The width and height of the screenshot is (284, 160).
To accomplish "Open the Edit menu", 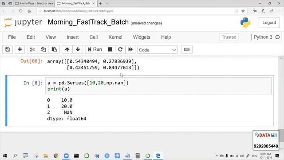I will [x=31, y=37].
